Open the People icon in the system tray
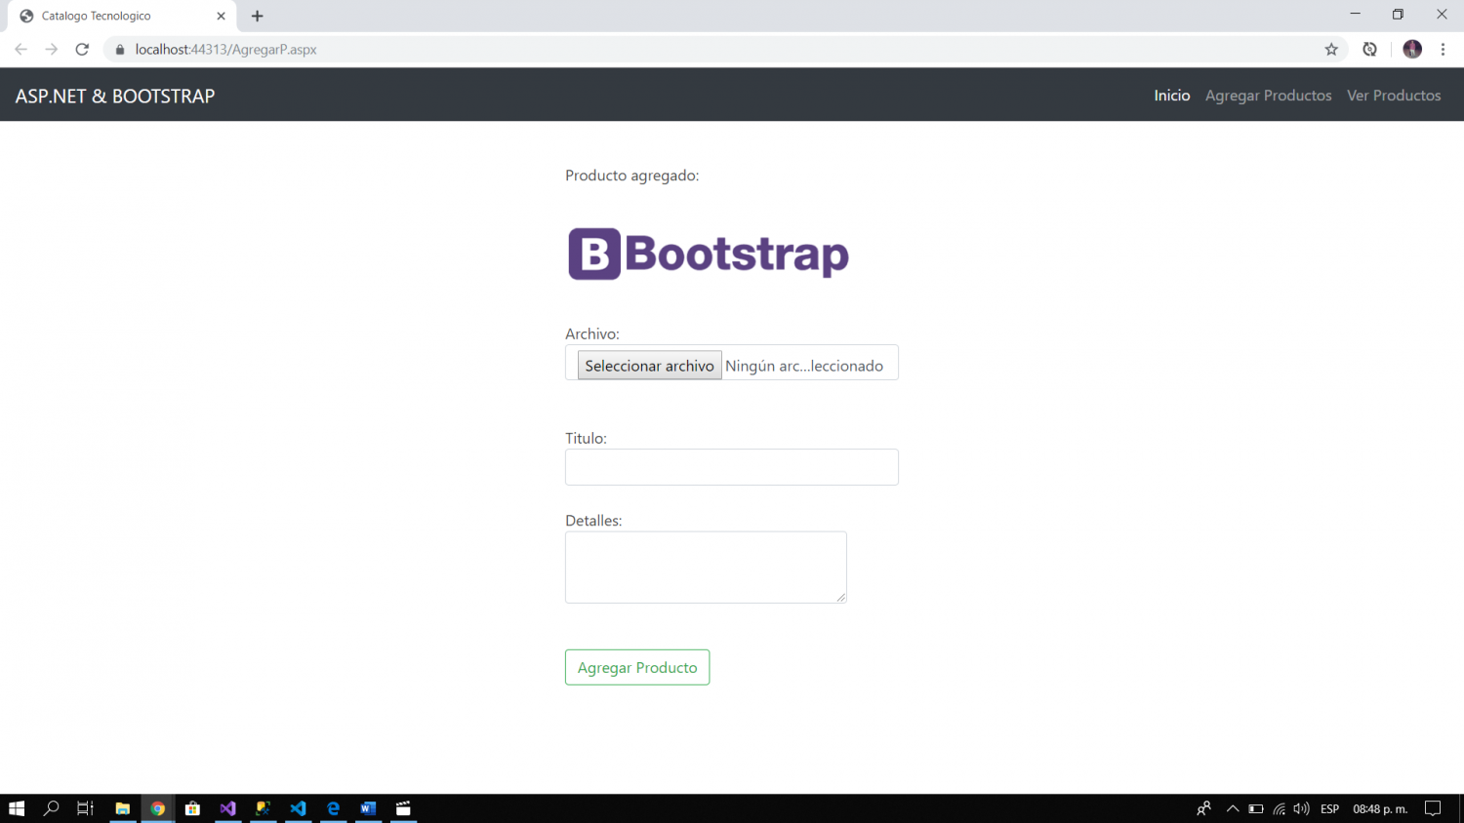The width and height of the screenshot is (1464, 823). (1204, 808)
